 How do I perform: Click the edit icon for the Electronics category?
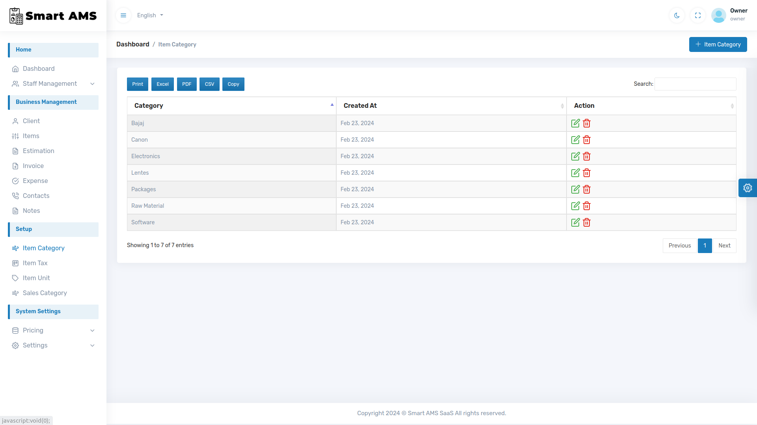tap(575, 156)
